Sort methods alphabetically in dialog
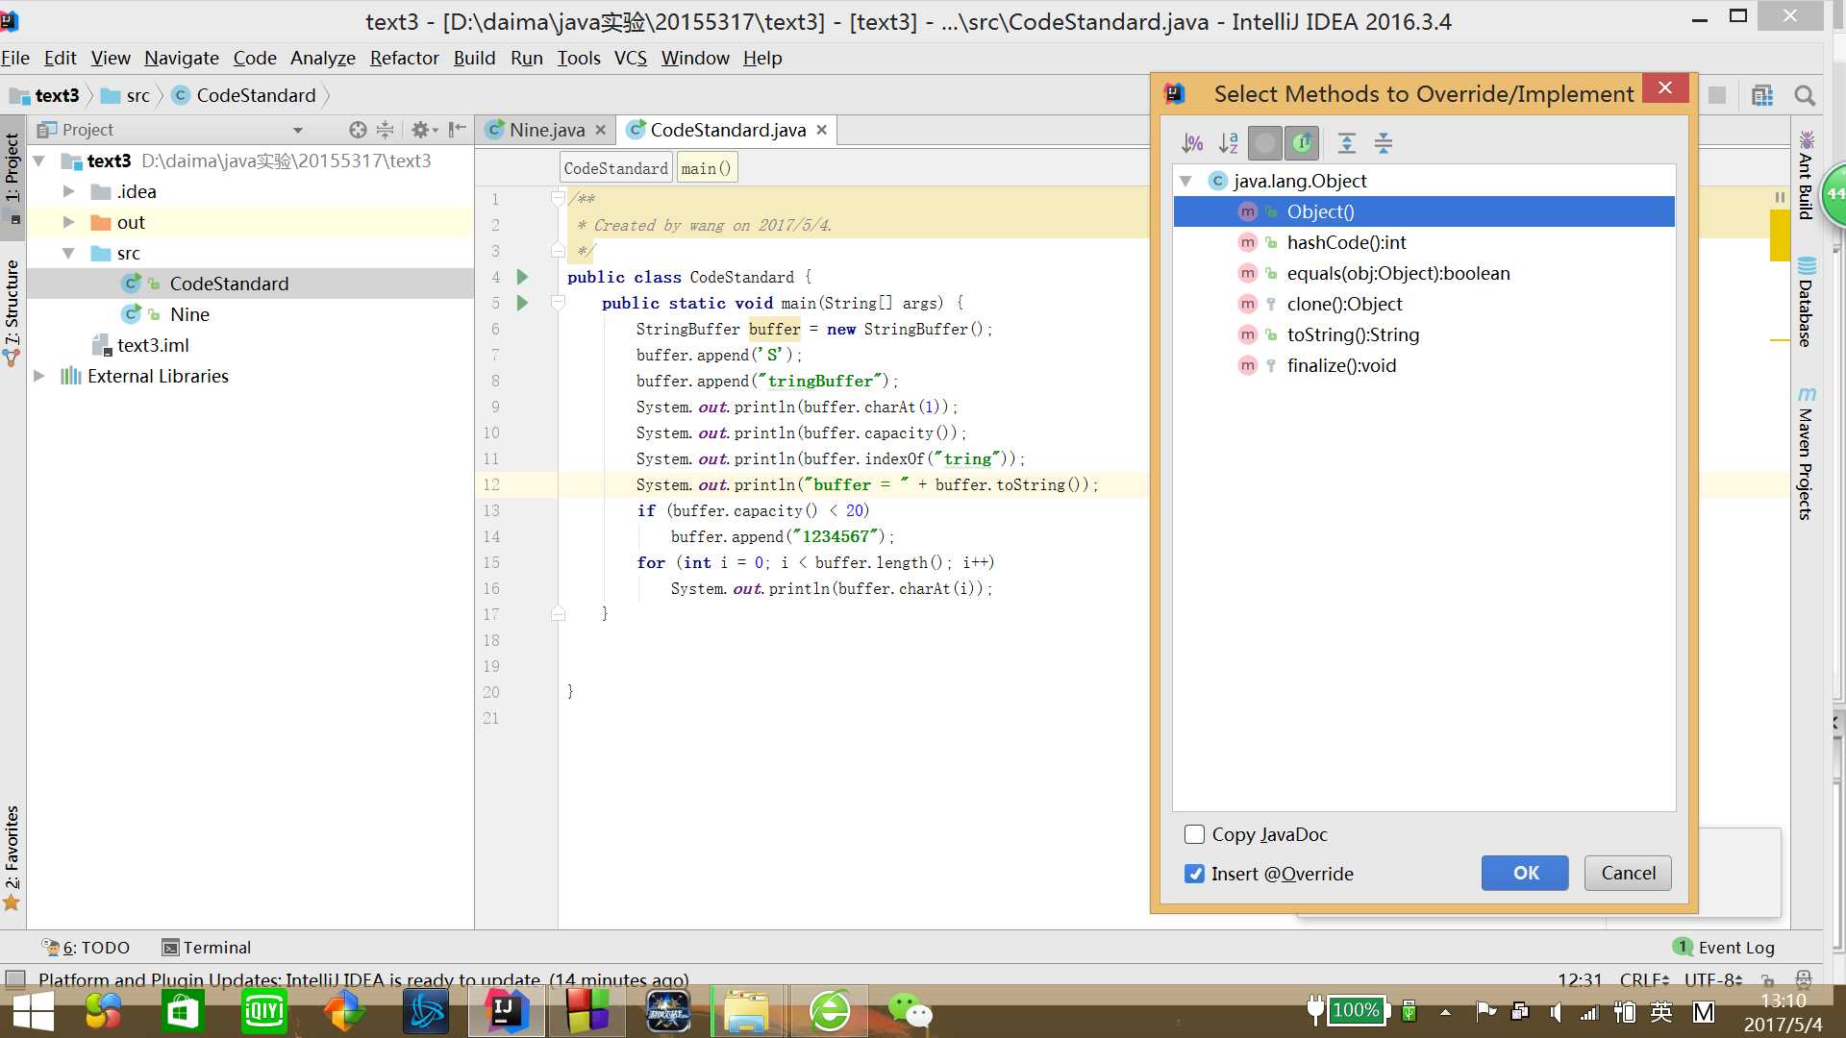This screenshot has height=1038, width=1846. [1229, 143]
